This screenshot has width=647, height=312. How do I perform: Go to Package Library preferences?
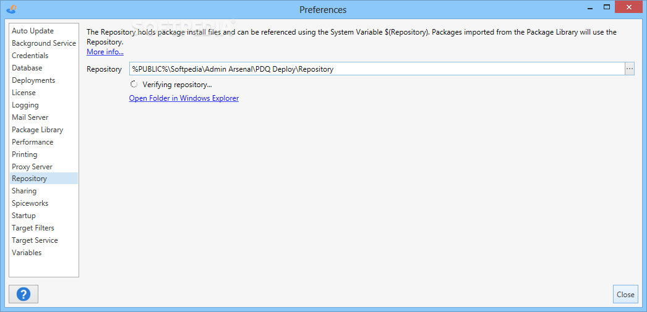coord(44,130)
